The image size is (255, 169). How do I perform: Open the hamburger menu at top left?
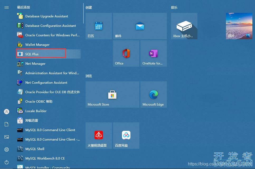point(7,7)
